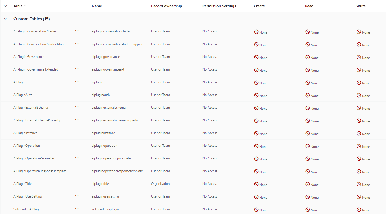
Task: Click Read None icon for AIPluginOperation row
Action: [307, 146]
